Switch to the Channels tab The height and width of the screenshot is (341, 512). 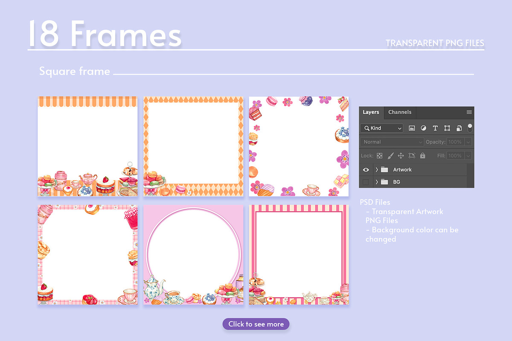[400, 112]
